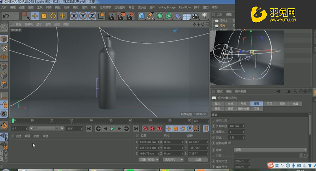
Task: Switch to Polygons mode in left sidebar
Action: pos(4,84)
